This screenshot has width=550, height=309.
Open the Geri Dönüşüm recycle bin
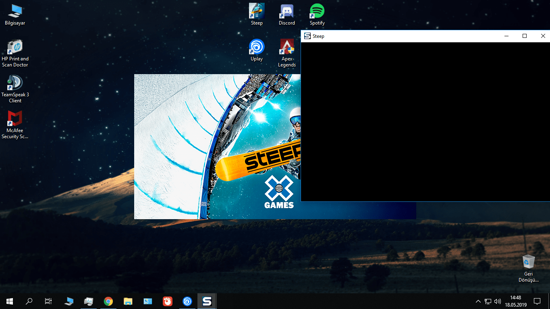point(528,262)
